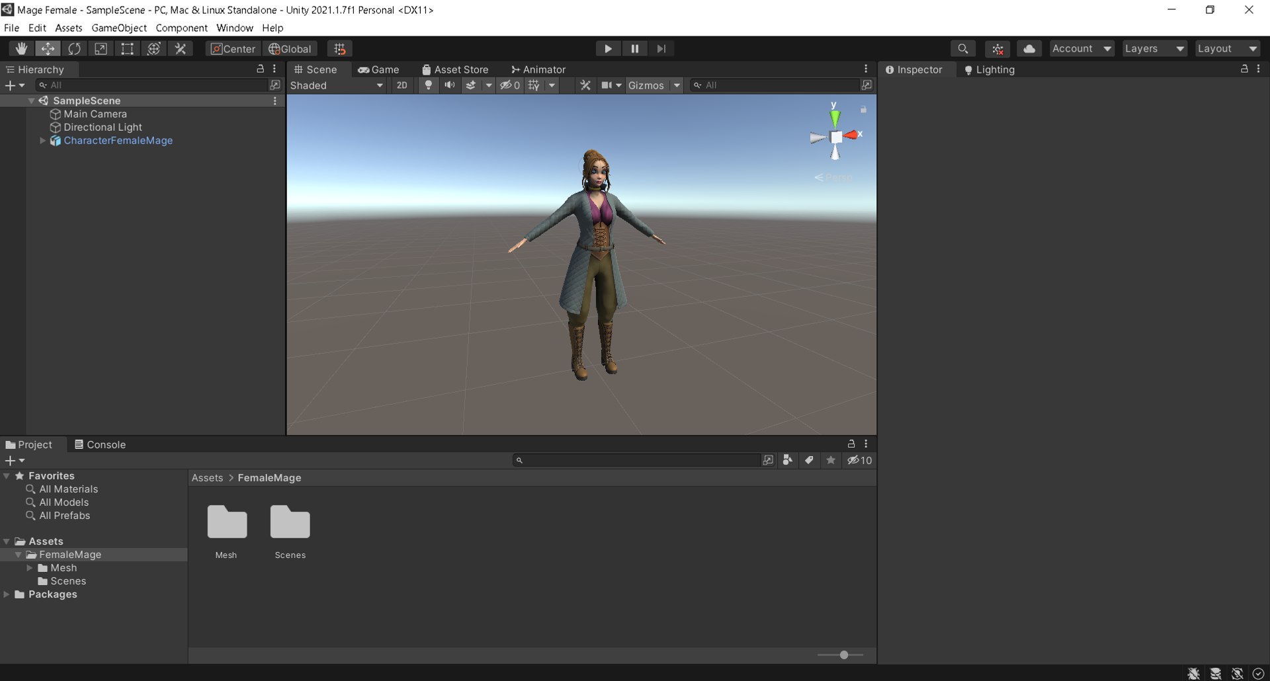Open the GameObject menu
The width and height of the screenshot is (1270, 681).
(x=119, y=28)
